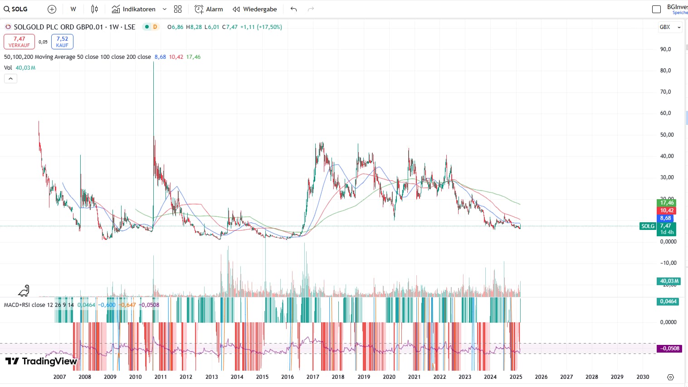Screen dimensions: 688x387
Task: Click the Speiche save text under layout name
Action: click(680, 13)
